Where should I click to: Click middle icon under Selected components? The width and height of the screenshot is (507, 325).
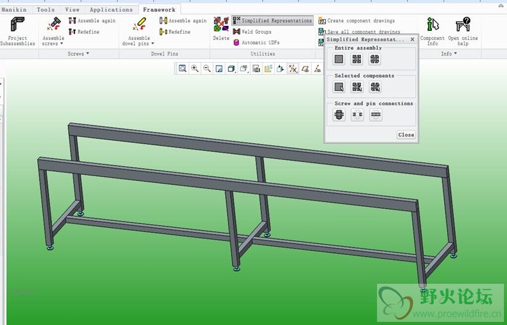(x=357, y=87)
